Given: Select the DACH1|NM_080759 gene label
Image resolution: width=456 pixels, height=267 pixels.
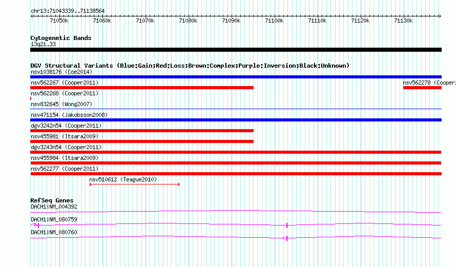Looking at the screenshot, I should point(54,219).
